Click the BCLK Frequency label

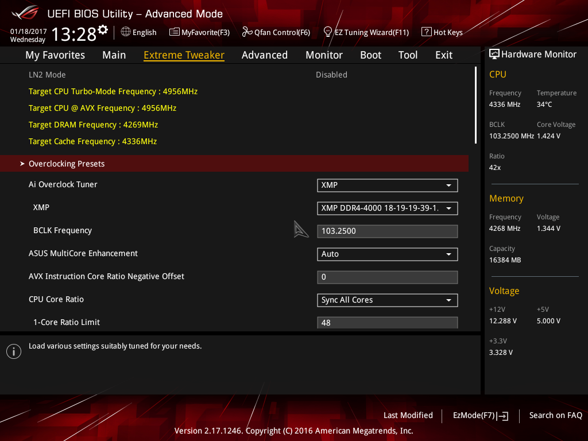tap(63, 231)
